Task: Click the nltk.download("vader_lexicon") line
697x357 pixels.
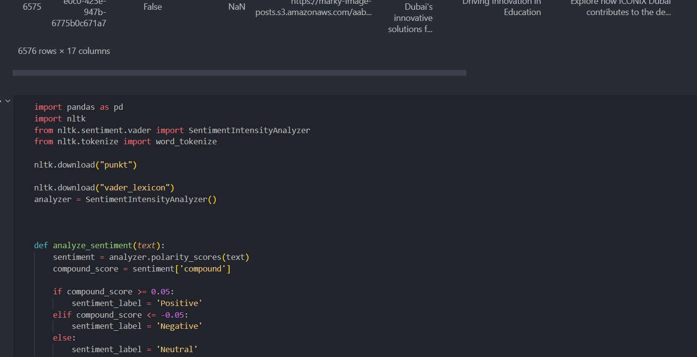Action: pos(104,187)
